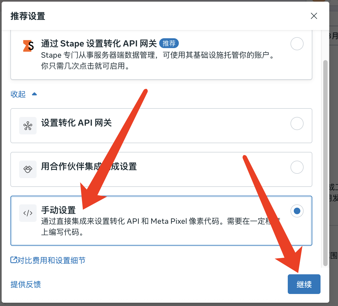
Task: Select the partner integration radio button
Action: tap(297, 167)
